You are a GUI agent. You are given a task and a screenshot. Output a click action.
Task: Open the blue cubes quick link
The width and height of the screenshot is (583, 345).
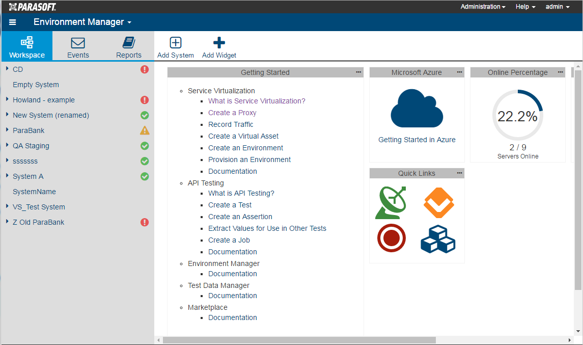(438, 239)
